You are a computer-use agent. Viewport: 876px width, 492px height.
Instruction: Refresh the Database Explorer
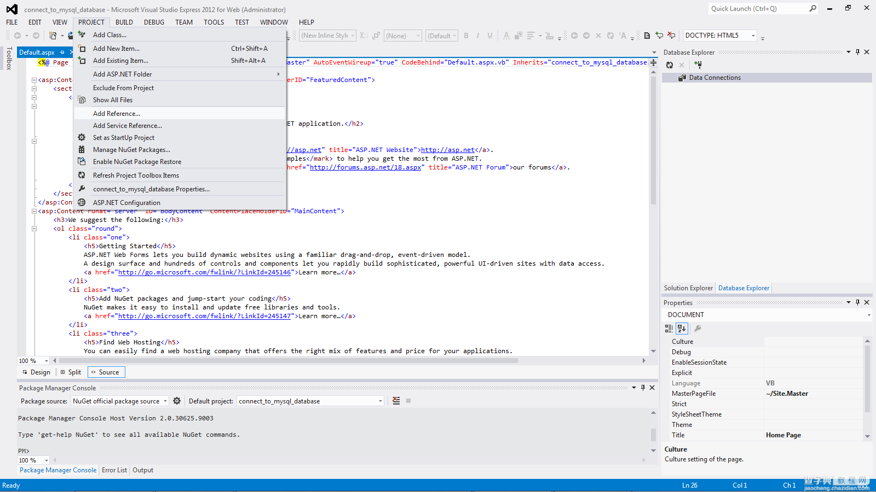coord(669,65)
